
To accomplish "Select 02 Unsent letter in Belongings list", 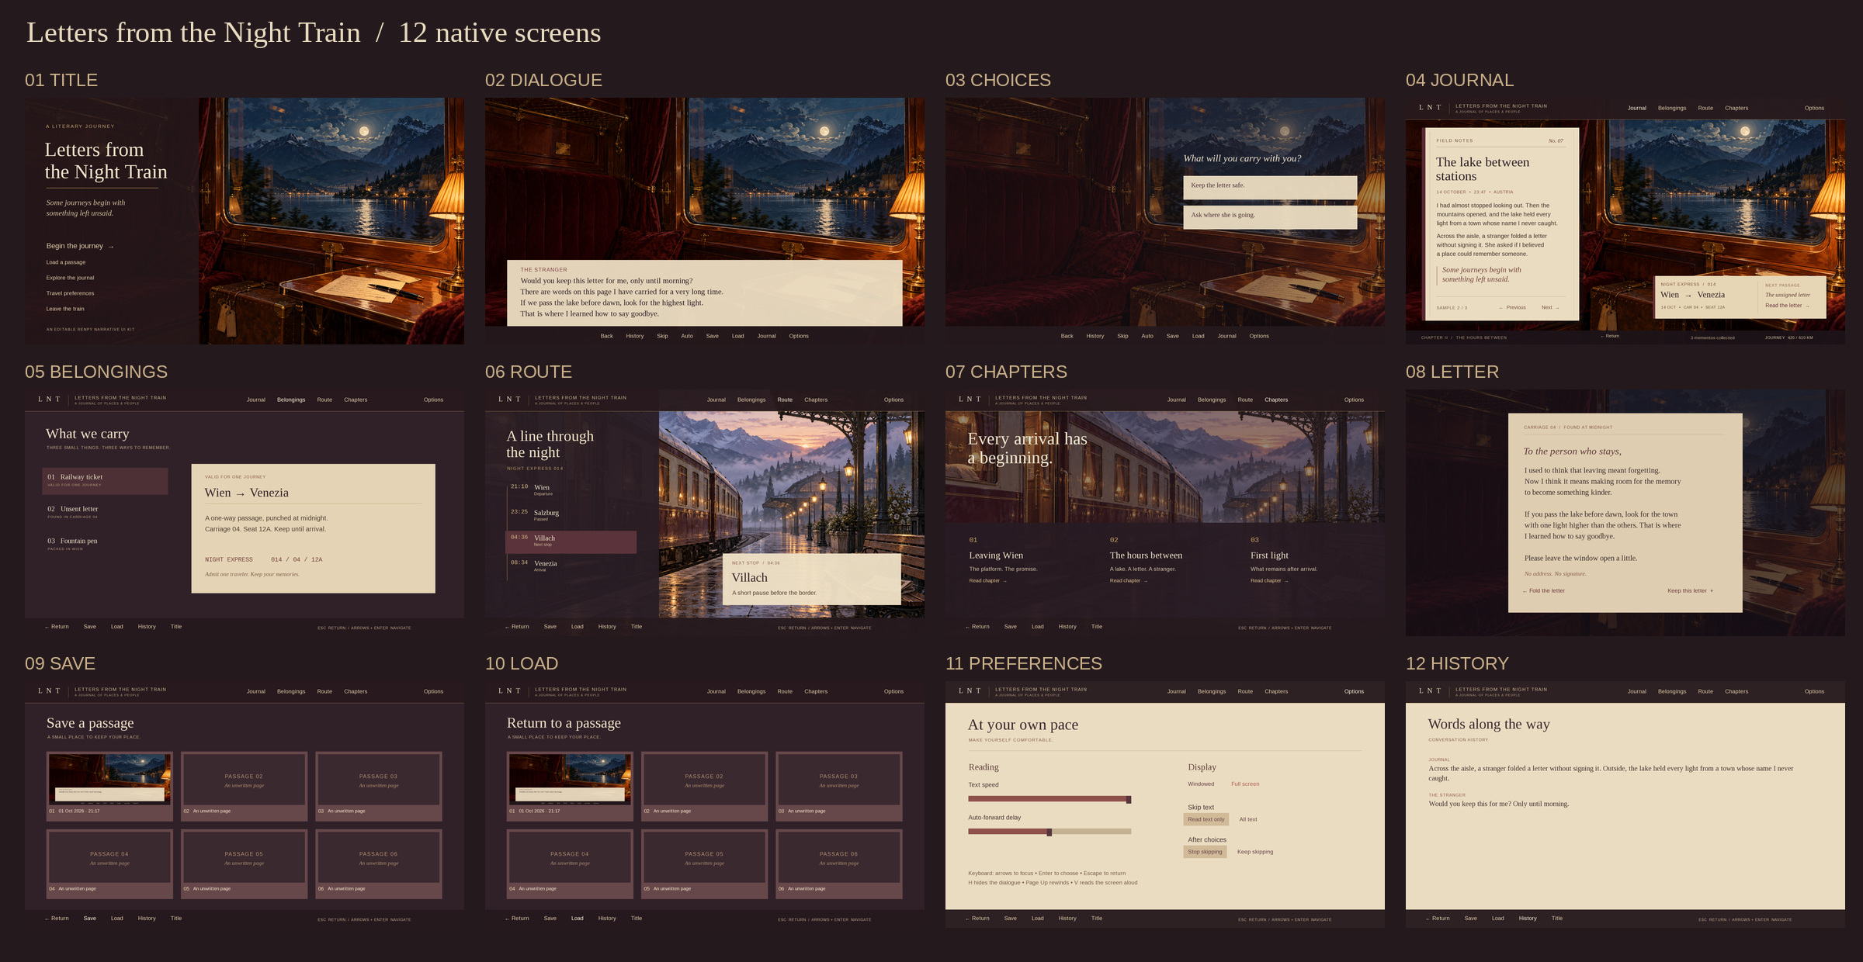I will pos(105,512).
